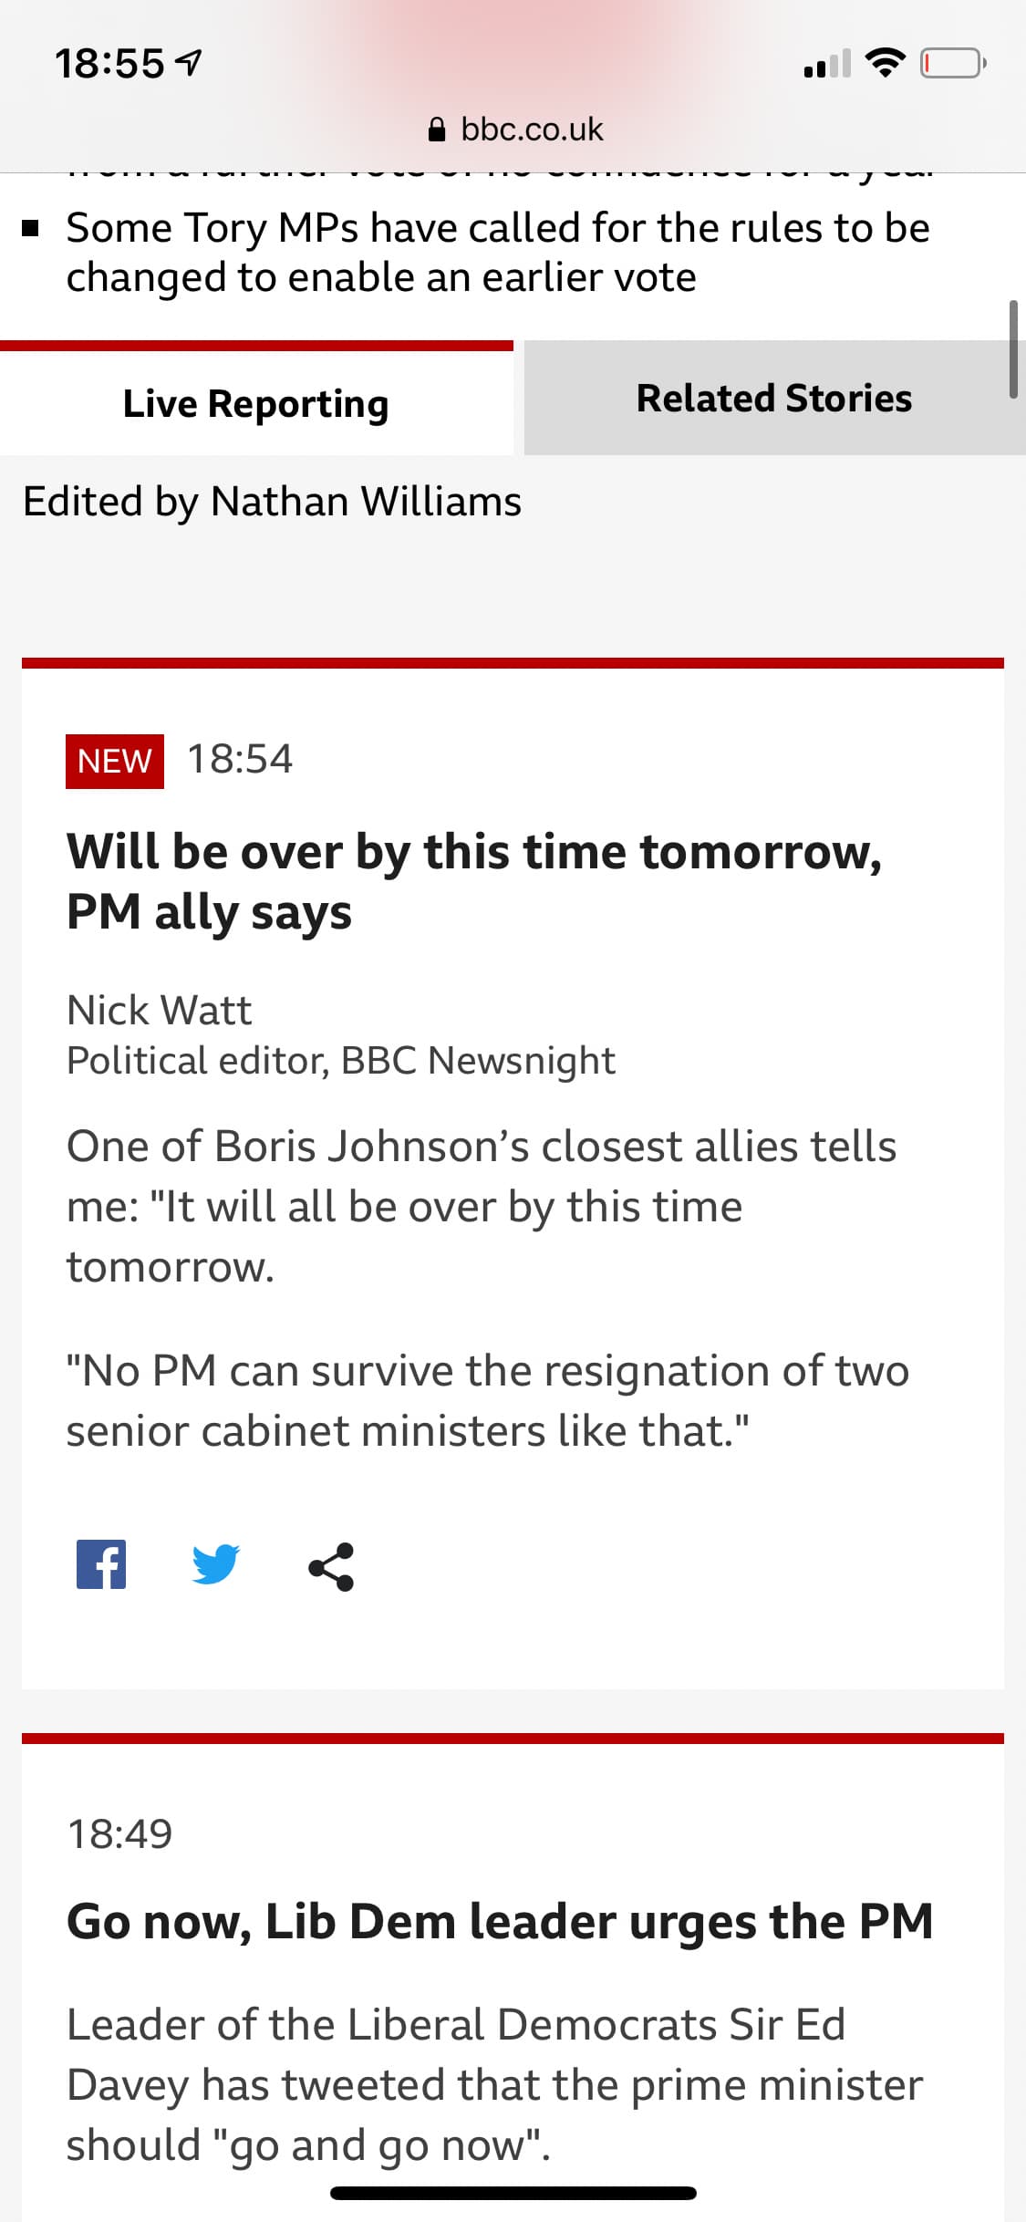Open the Related Stories tab

[x=774, y=399]
